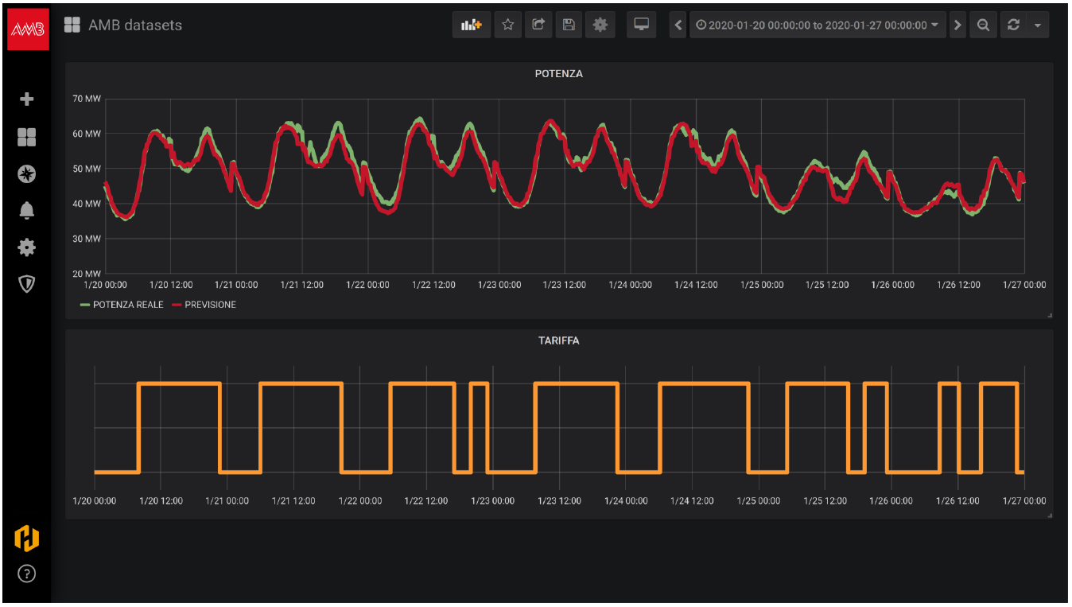Click the Add panel icon in the toolbar
Viewport: 1072px width, 607px height.
tap(471, 25)
